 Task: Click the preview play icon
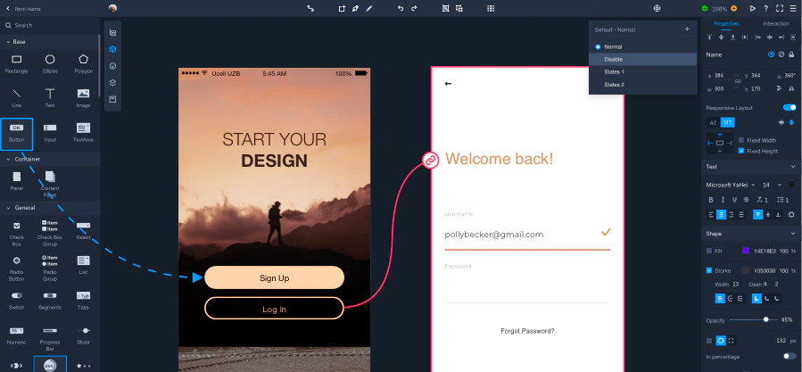pos(753,8)
